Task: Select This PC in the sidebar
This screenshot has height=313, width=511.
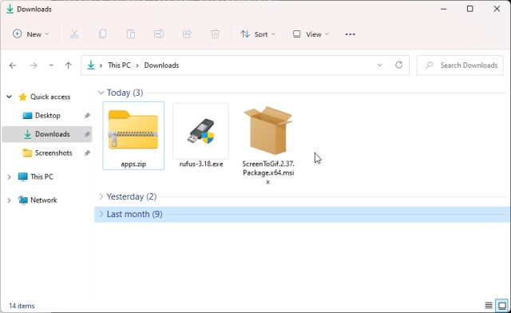Action: [42, 176]
